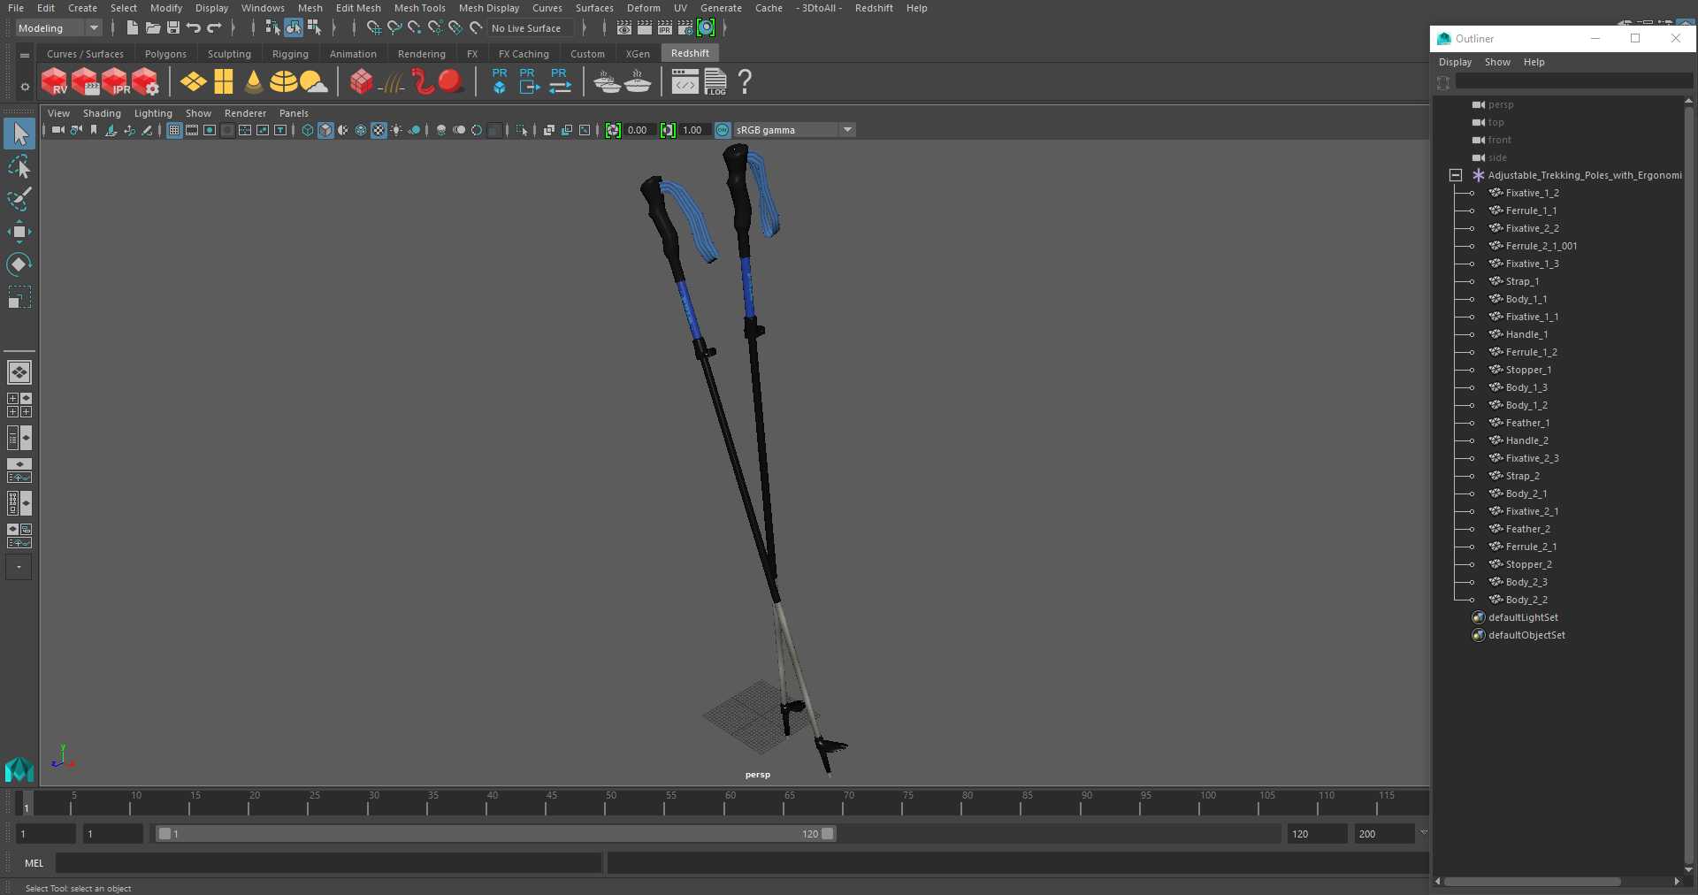
Task: Open the shelf tabs menu button
Action: pos(25,55)
